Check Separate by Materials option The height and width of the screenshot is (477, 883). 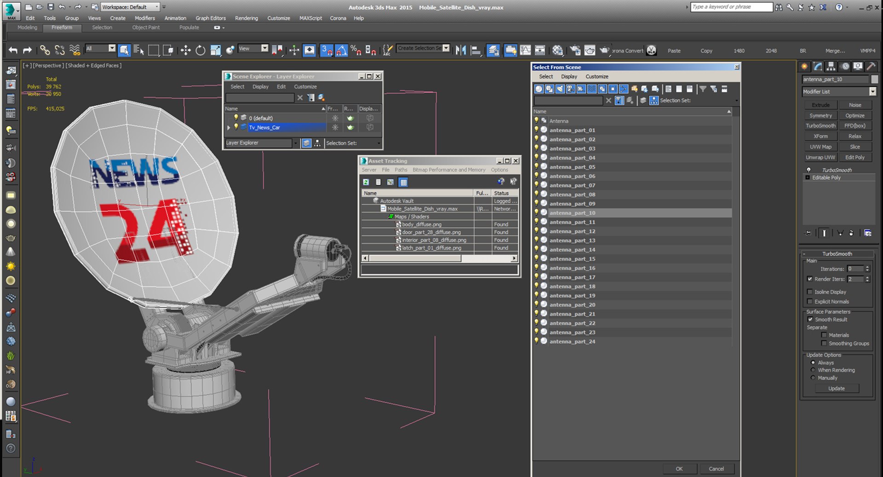pos(824,335)
